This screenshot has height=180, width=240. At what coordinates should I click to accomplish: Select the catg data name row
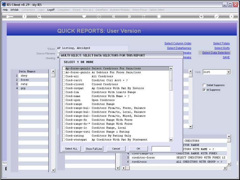33,84
